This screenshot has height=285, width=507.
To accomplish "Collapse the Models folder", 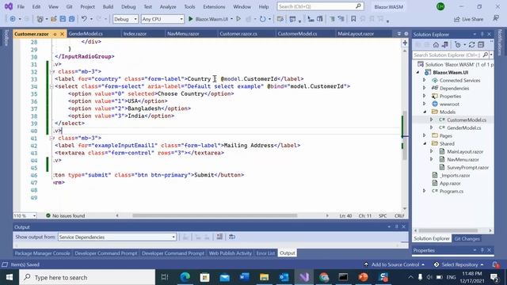I will [425, 112].
